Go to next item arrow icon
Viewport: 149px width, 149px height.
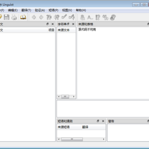tap(41, 17)
